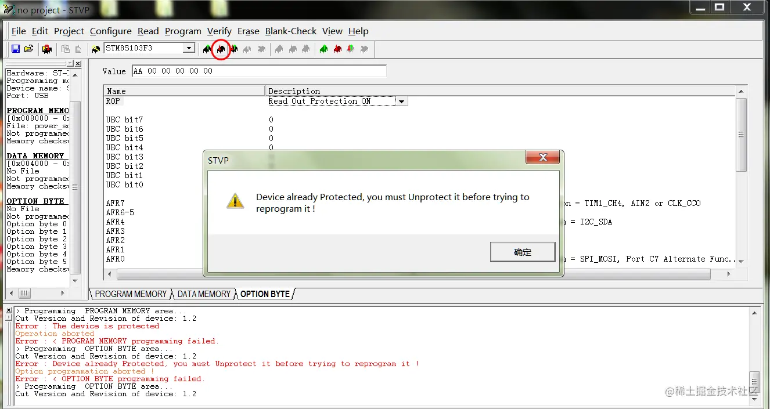Click Read all tabs green chip icon
Viewport: 770px width, 409px height.
click(323, 49)
